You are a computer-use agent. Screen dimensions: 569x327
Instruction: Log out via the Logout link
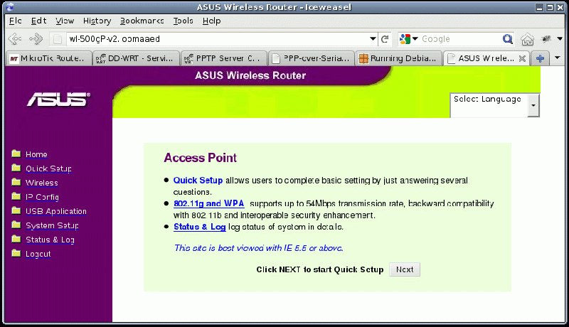click(x=38, y=254)
